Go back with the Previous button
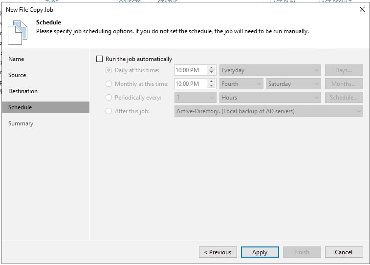This screenshot has height=265, width=370. [218, 252]
